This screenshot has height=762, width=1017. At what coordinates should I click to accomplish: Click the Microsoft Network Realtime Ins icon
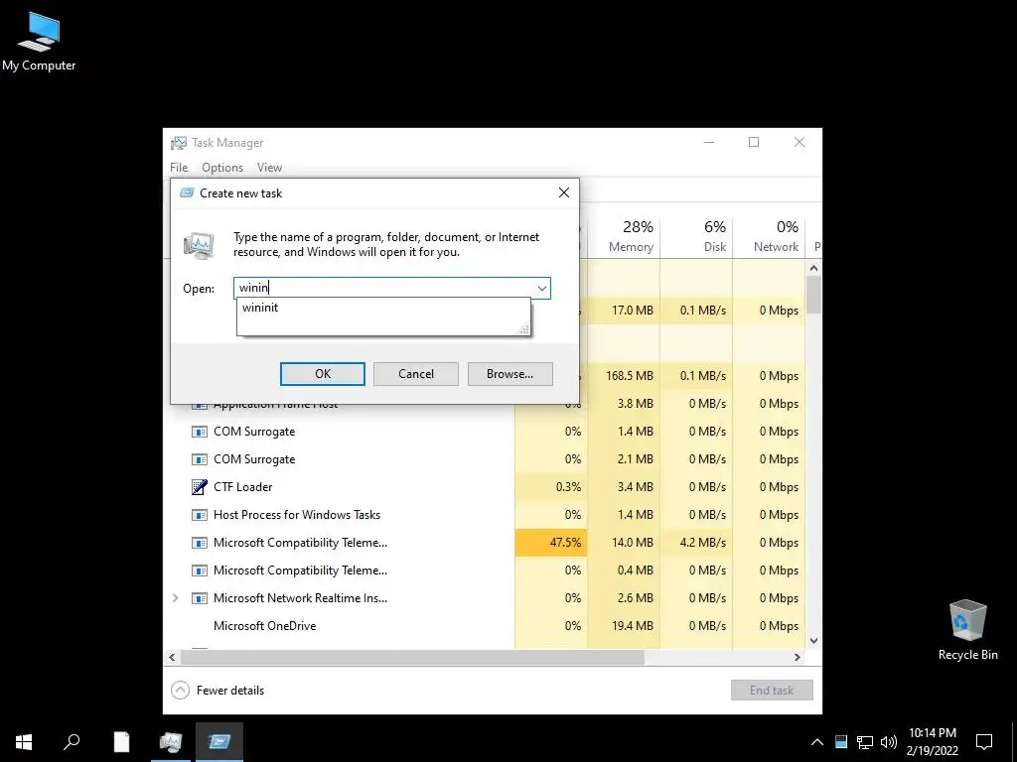pos(199,598)
